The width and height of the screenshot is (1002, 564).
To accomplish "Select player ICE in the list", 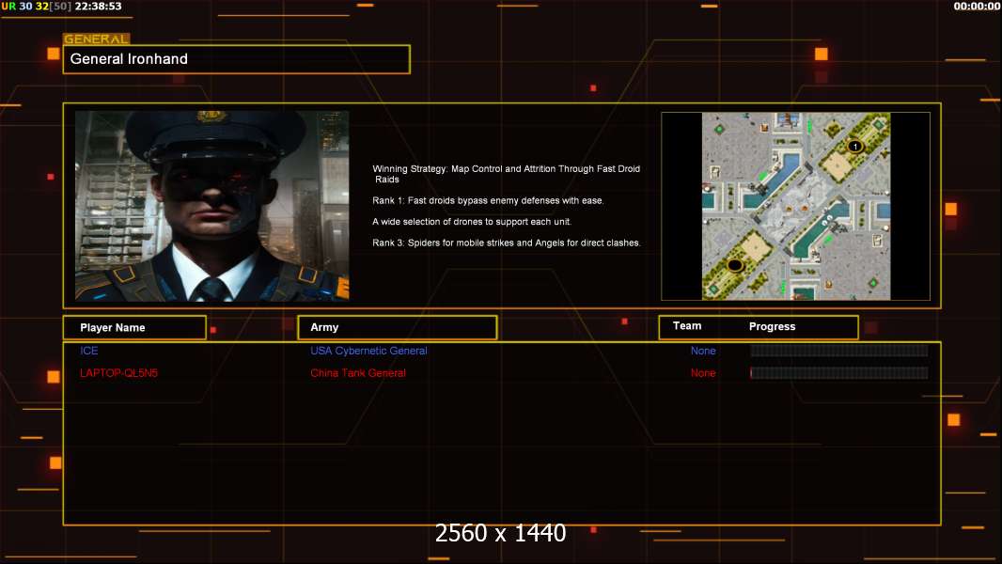I will coord(88,351).
